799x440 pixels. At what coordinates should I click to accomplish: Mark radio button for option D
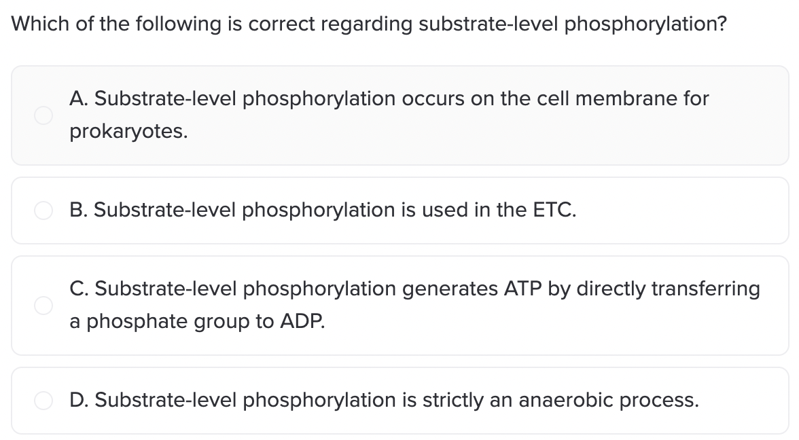click(43, 401)
